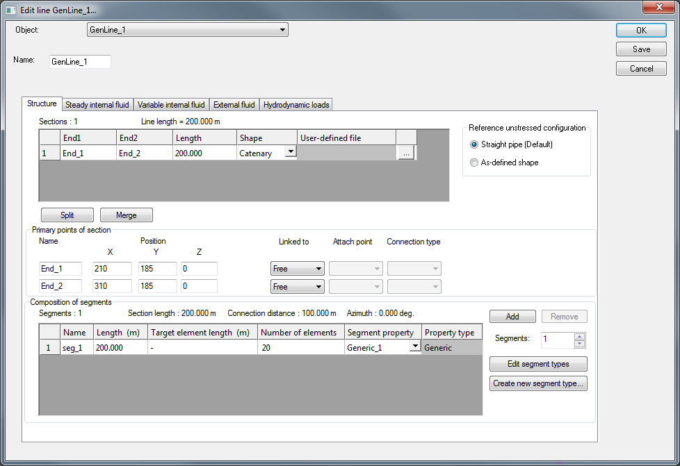The width and height of the screenshot is (680, 466).
Task: Switch to the Structure tab
Action: (x=42, y=103)
